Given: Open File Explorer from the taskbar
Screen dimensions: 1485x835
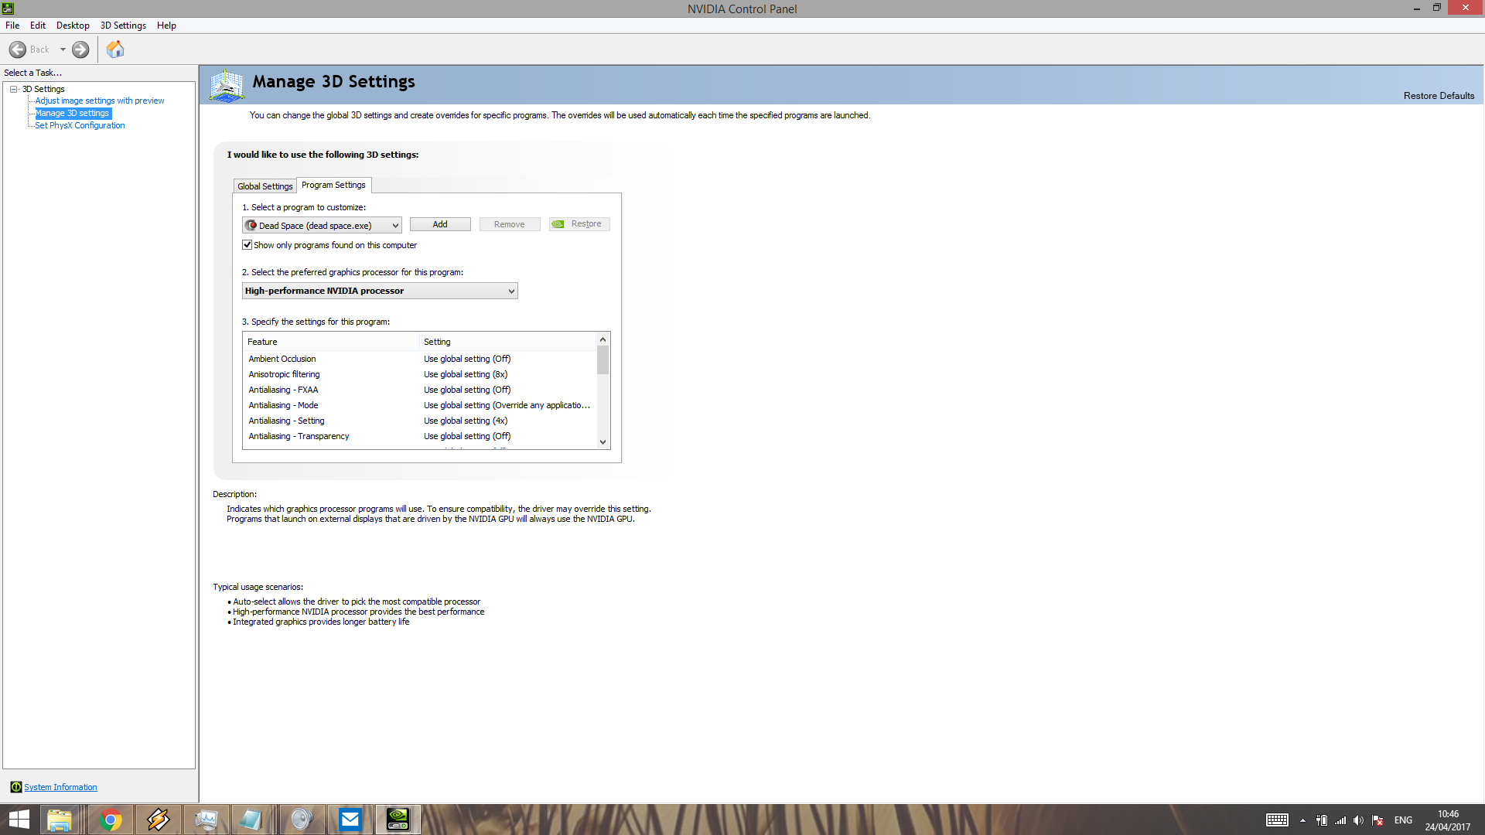Looking at the screenshot, I should pos(60,820).
